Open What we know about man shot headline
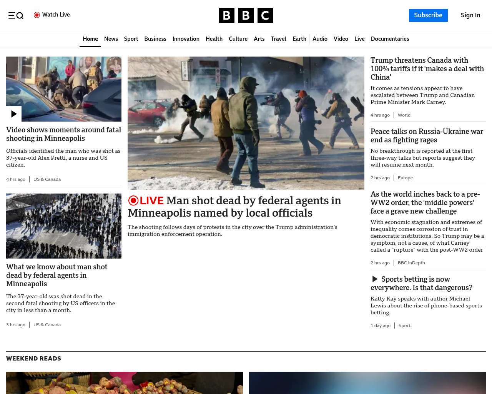Screen dimensions: 492x394 [x=57, y=275]
